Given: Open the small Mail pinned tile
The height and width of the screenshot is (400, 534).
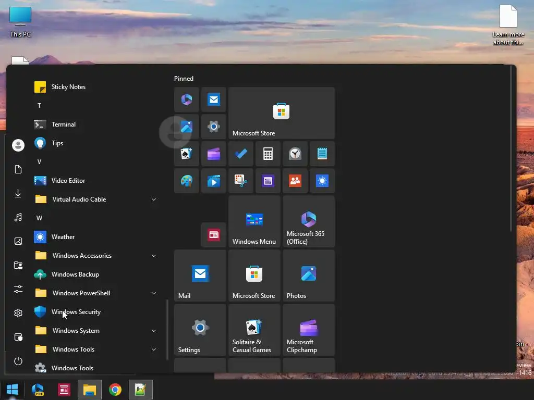Looking at the screenshot, I should pos(213,99).
